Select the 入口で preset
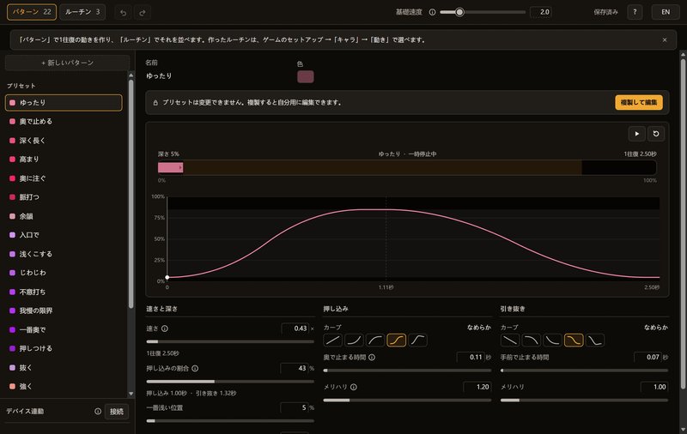The width and height of the screenshot is (687, 434). (64, 235)
